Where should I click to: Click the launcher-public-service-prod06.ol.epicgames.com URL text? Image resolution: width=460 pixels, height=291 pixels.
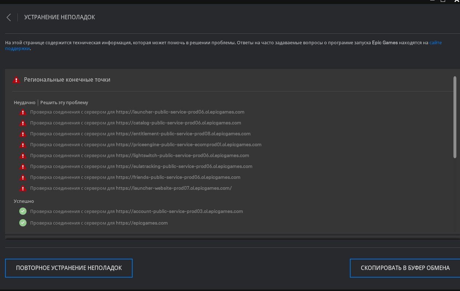180,112
